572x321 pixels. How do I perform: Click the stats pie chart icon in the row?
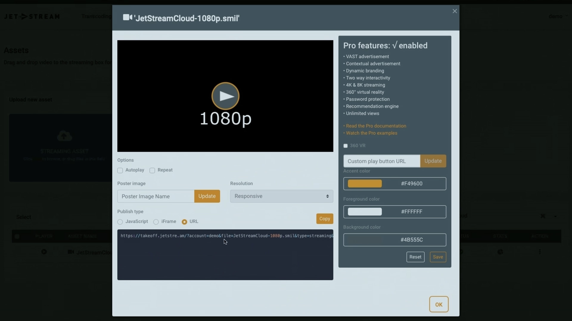click(500, 252)
